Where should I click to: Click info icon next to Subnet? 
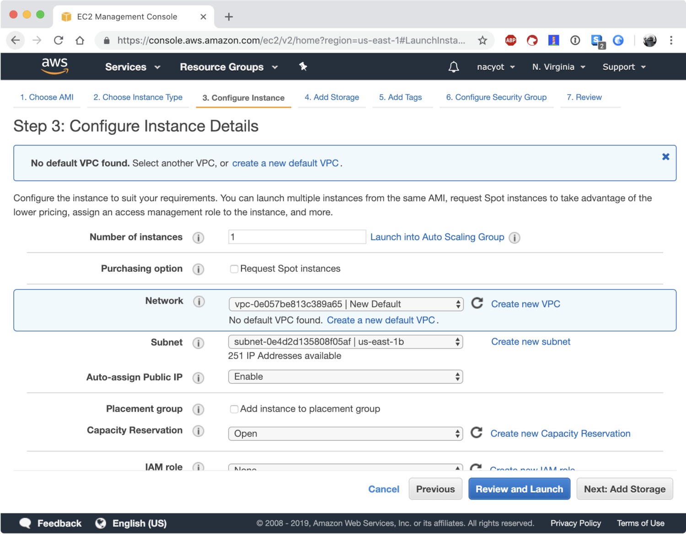(x=198, y=343)
